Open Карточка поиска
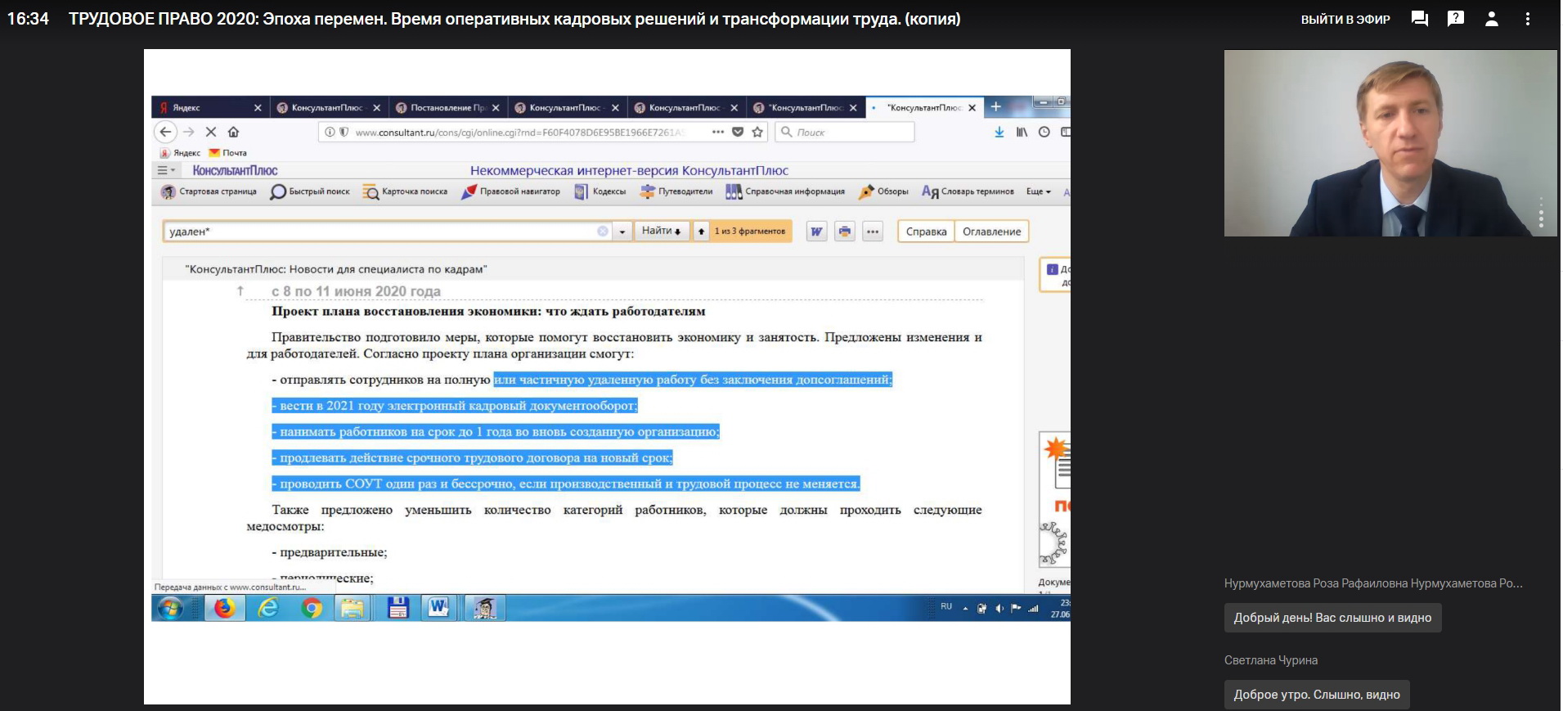Screen dimensions: 1563x711 406,191
